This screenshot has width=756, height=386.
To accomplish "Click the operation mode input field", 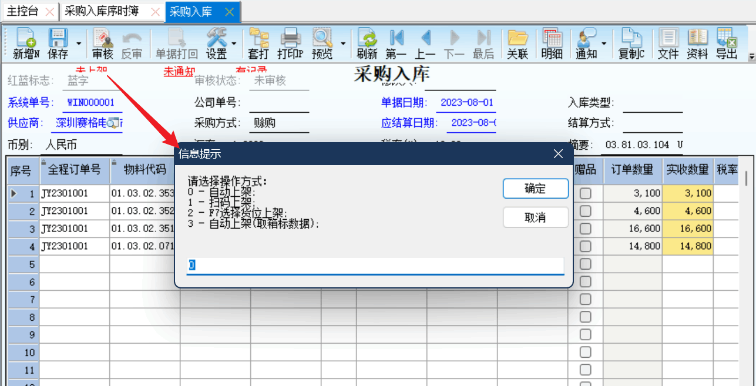I will click(375, 266).
